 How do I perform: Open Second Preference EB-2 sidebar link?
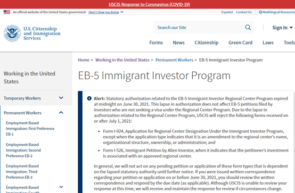pyautogui.click(x=23, y=150)
